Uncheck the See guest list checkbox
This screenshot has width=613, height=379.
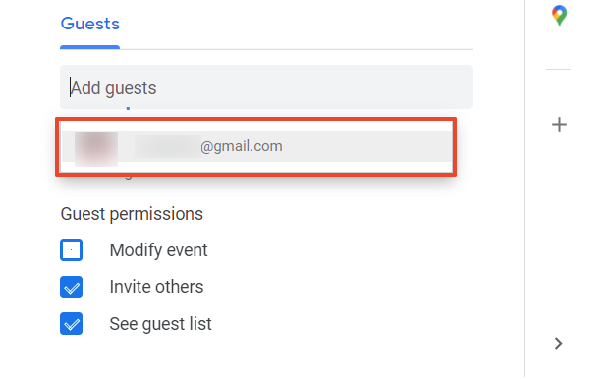click(x=71, y=323)
